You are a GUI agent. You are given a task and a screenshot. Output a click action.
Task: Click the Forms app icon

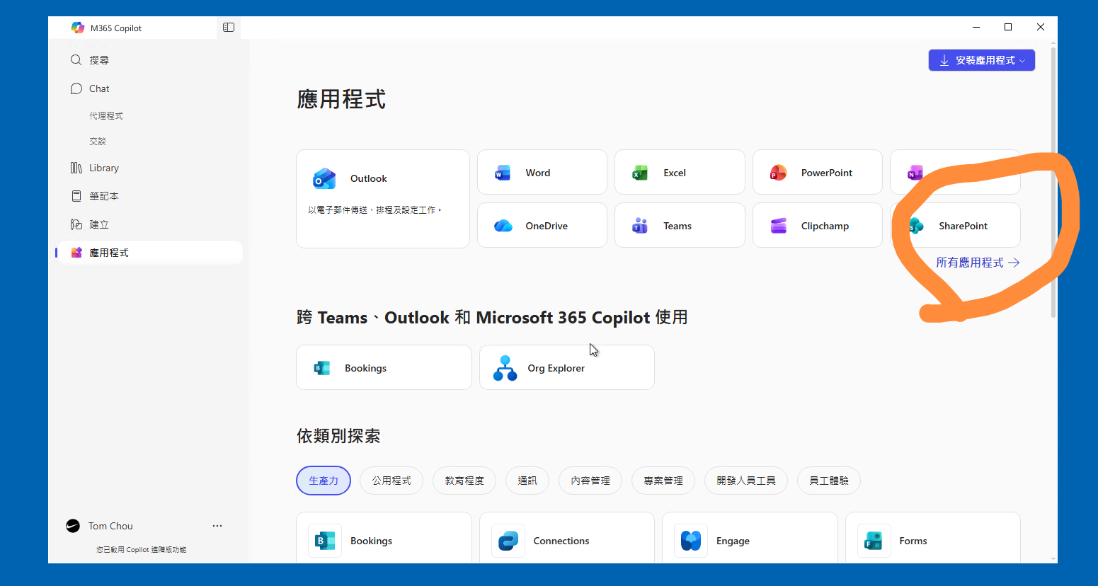coord(874,541)
